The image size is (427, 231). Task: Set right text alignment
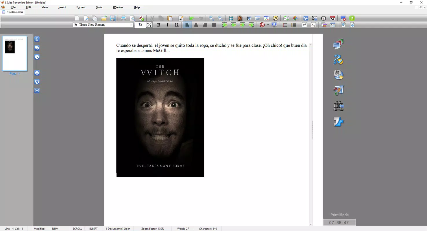[x=205, y=25]
